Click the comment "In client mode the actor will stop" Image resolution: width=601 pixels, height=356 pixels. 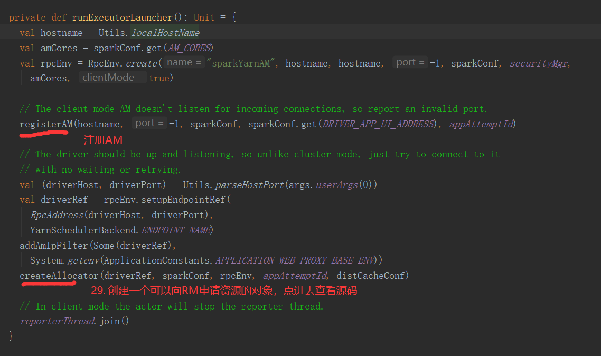pyautogui.click(x=171, y=306)
